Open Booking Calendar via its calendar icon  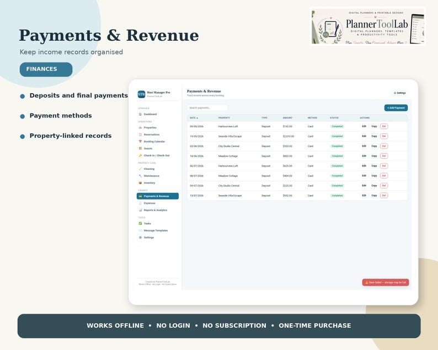[140, 142]
